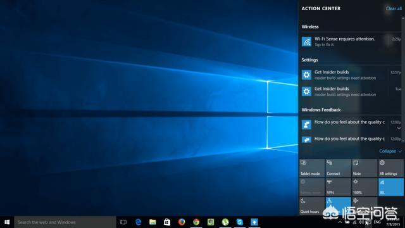Open File Explorer from the taskbar
This screenshot has width=405, height=228.
click(153, 222)
